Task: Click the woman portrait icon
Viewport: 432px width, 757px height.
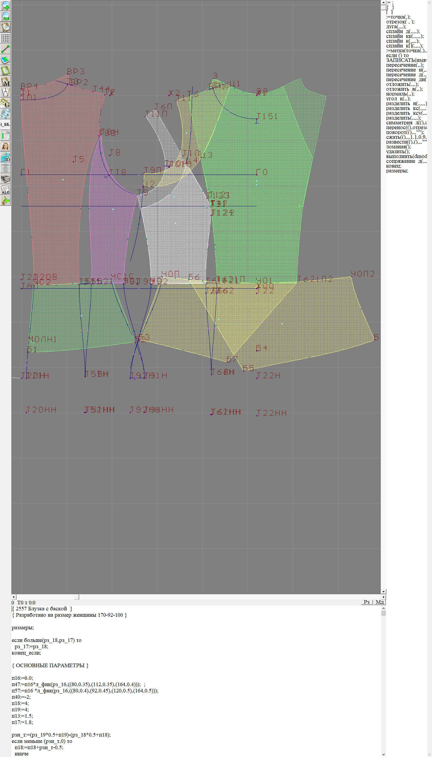Action: [5, 146]
